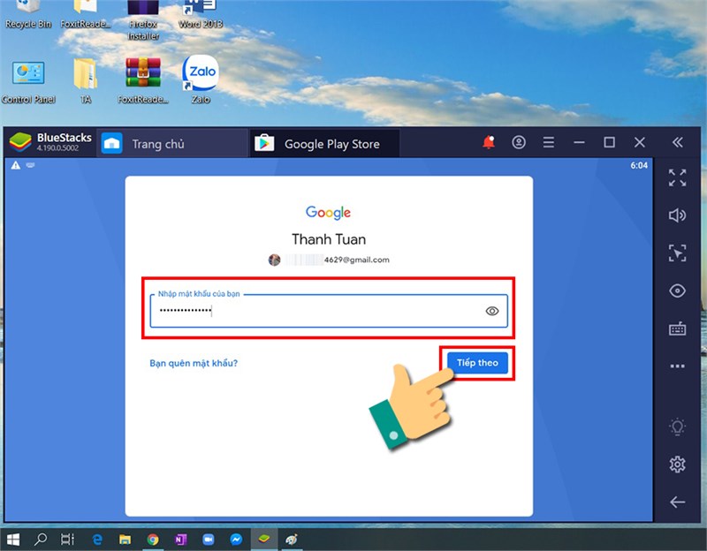Click the lightbulb icon in sidebar

pyautogui.click(x=677, y=426)
